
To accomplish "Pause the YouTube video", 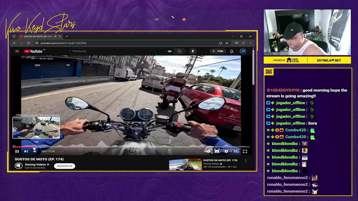I will point(17,151).
